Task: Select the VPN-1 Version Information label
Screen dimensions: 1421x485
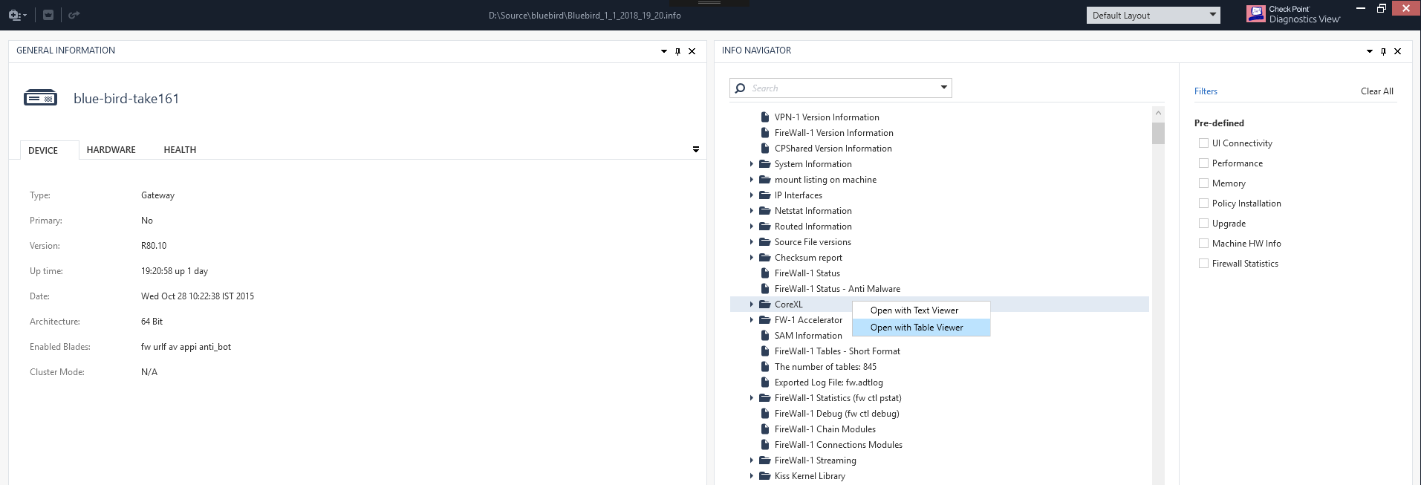Action: click(x=827, y=117)
